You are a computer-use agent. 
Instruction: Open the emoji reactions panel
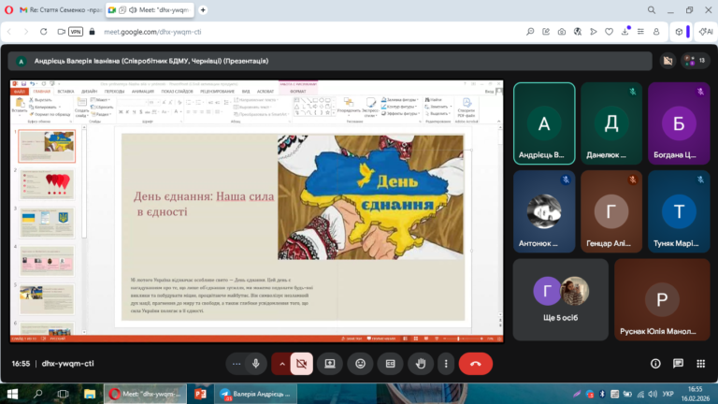click(360, 363)
